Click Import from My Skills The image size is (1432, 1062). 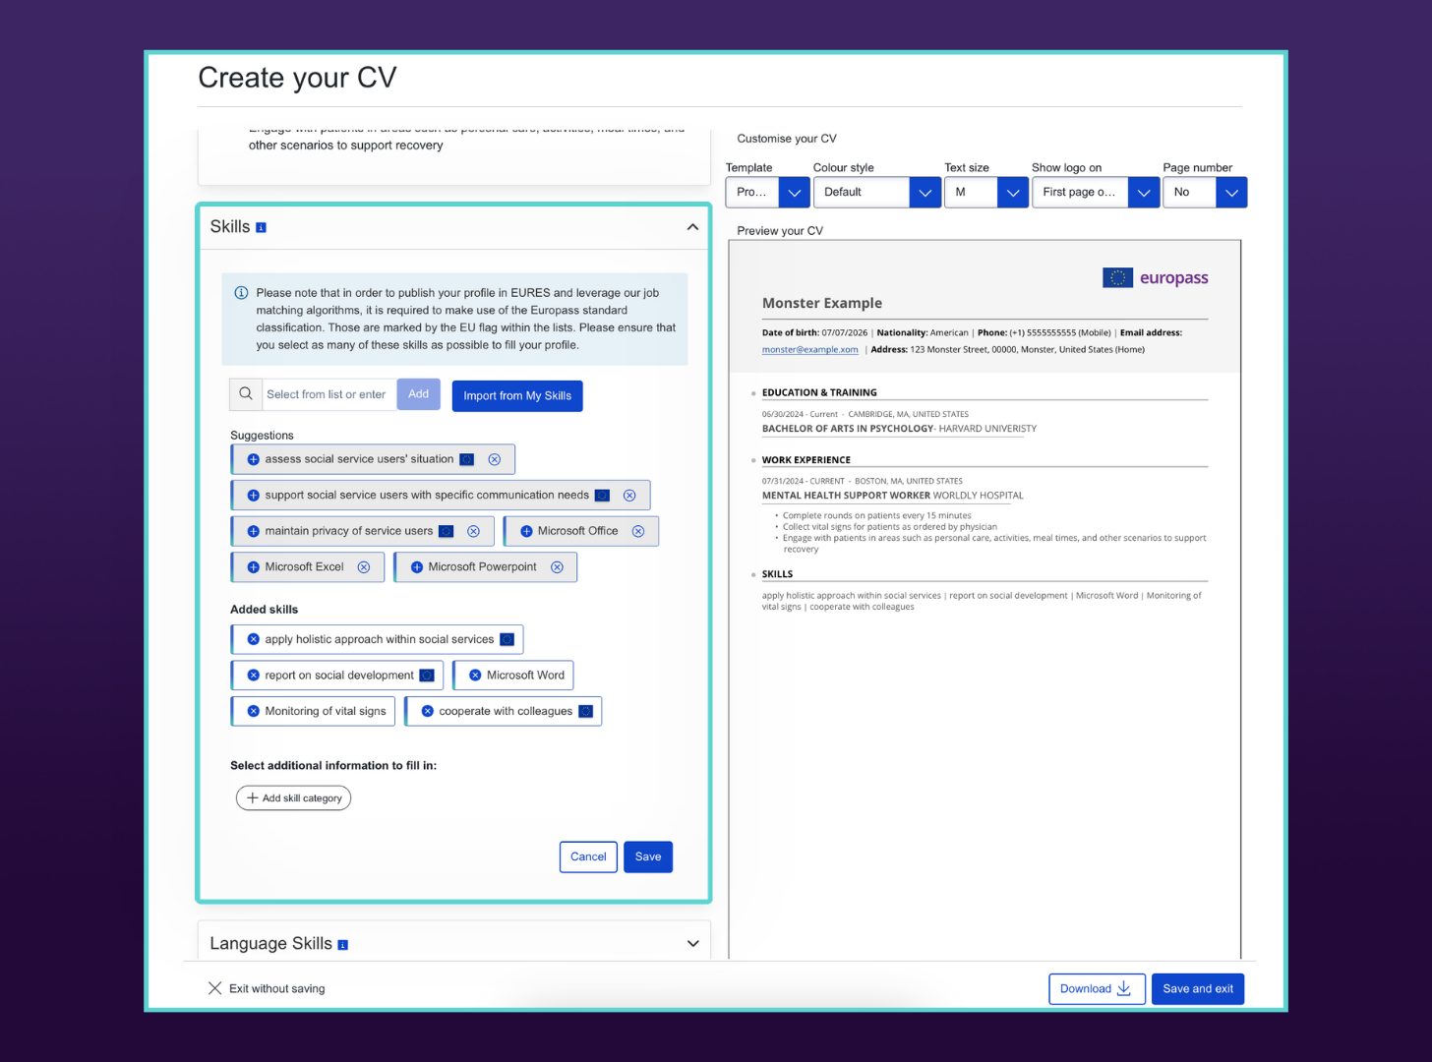point(517,396)
